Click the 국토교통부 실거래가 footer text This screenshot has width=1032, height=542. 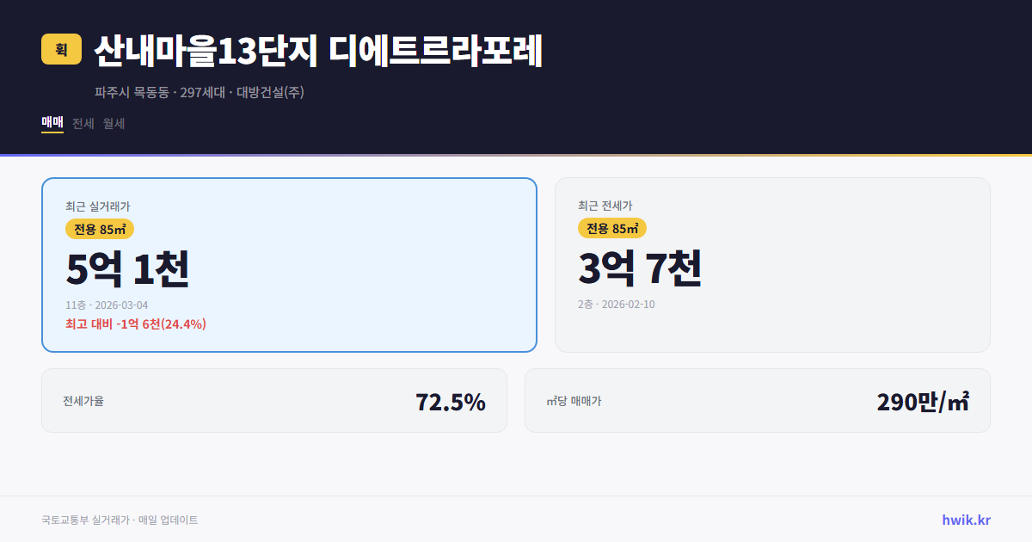(x=84, y=520)
